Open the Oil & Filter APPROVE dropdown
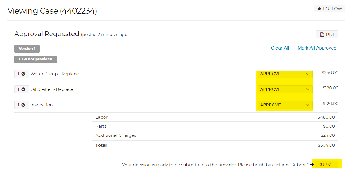 click(x=285, y=89)
